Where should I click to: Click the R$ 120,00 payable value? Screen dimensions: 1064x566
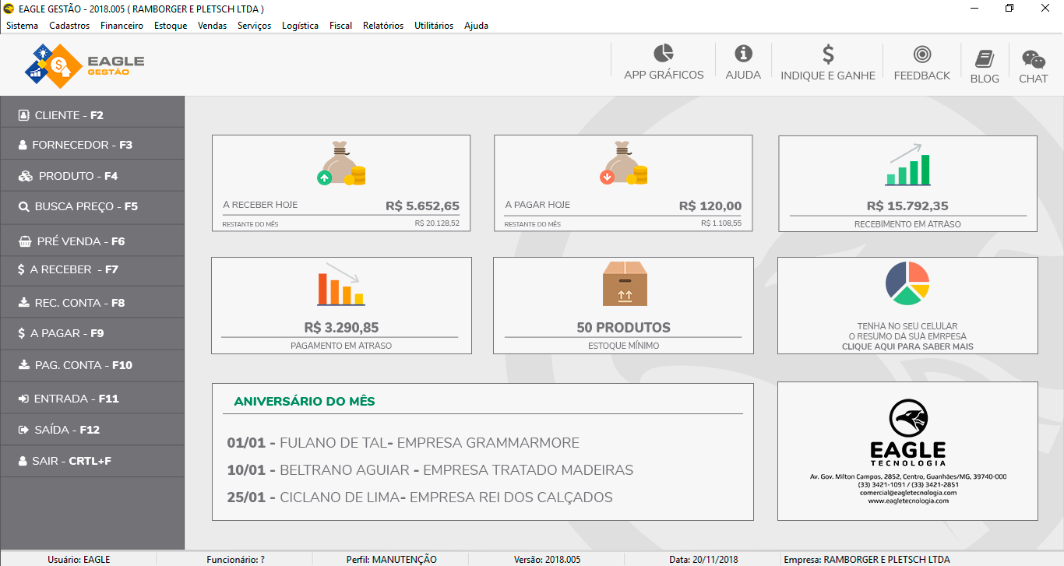coord(710,206)
